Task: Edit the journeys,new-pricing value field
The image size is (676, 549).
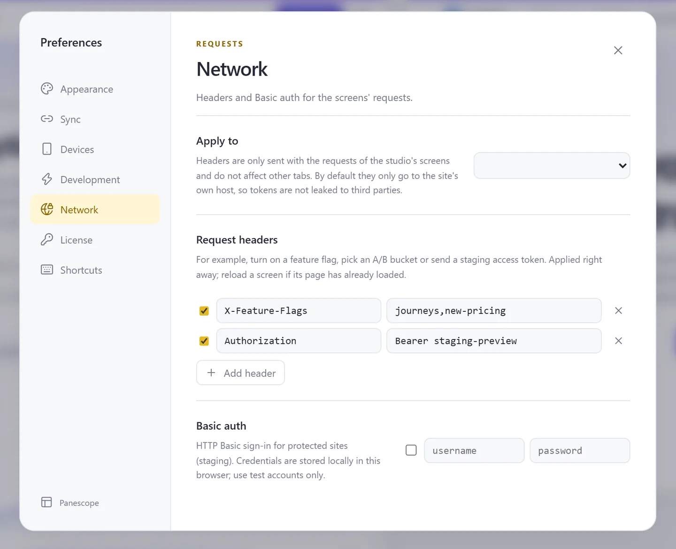Action: click(494, 310)
